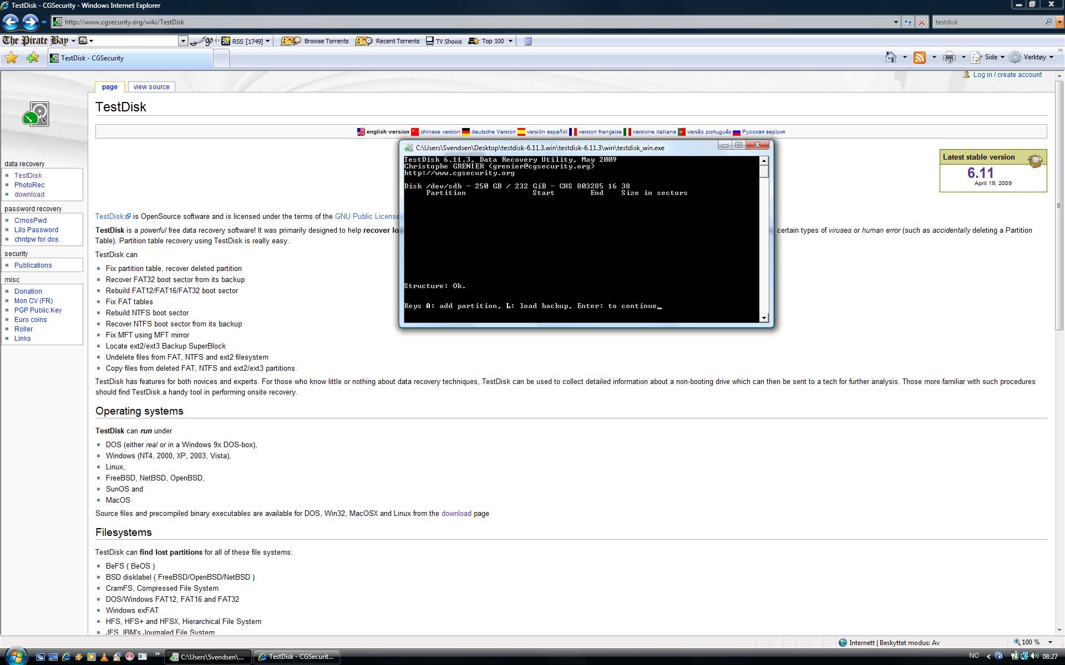Click the 08:27 taskbar clock
Viewport: 1065px width, 665px height.
pyautogui.click(x=1049, y=657)
